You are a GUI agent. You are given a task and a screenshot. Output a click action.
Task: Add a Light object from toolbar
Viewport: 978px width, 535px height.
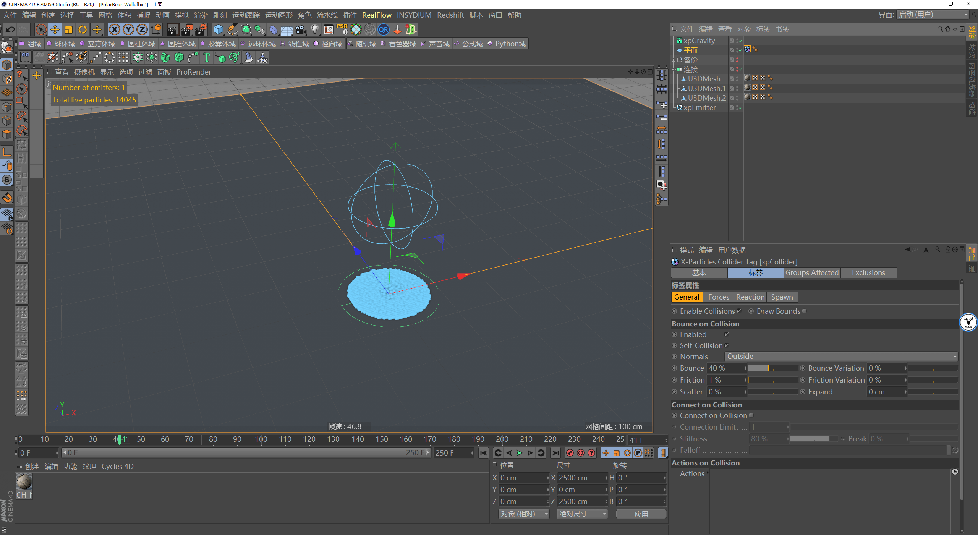(x=314, y=29)
